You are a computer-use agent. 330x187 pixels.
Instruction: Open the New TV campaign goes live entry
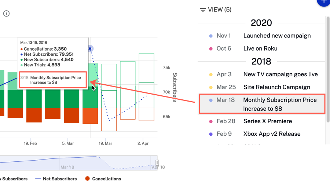click(x=280, y=74)
